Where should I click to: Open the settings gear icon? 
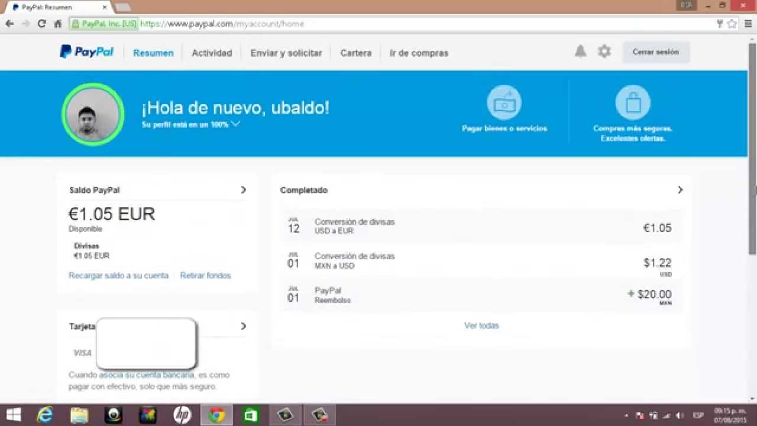point(604,51)
